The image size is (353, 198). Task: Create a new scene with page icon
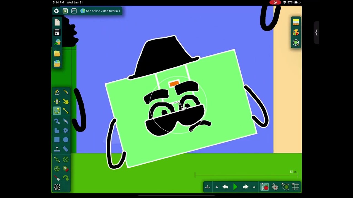57,22
